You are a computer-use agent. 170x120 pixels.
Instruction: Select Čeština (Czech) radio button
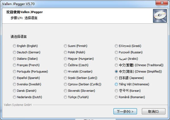coord(66,65)
